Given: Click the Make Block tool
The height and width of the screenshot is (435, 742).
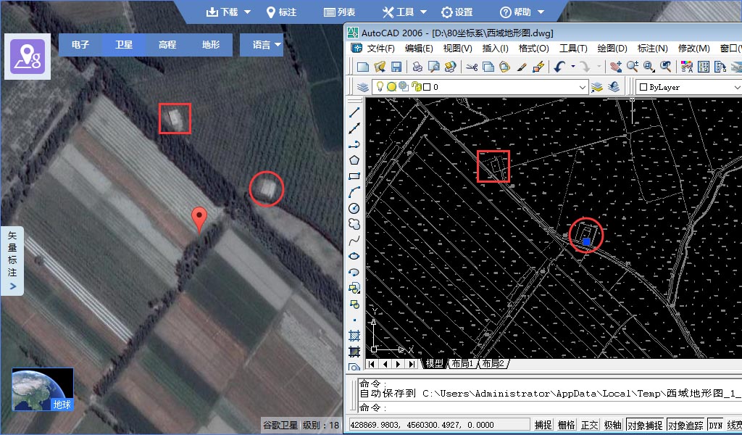Looking at the screenshot, I should pos(354,304).
